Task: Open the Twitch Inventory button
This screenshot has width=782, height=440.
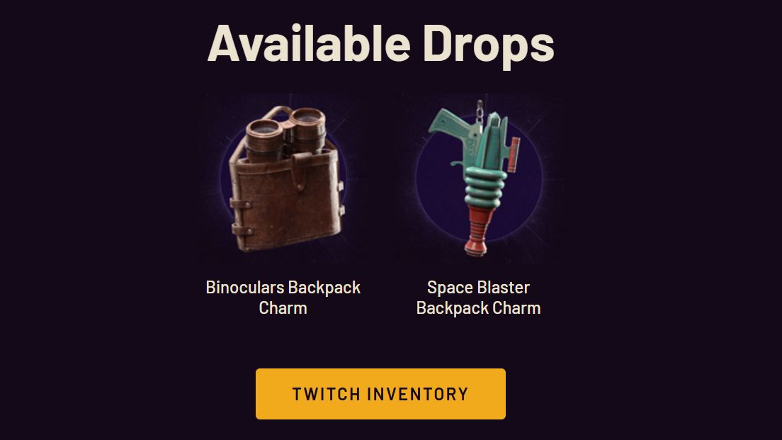Action: [380, 394]
